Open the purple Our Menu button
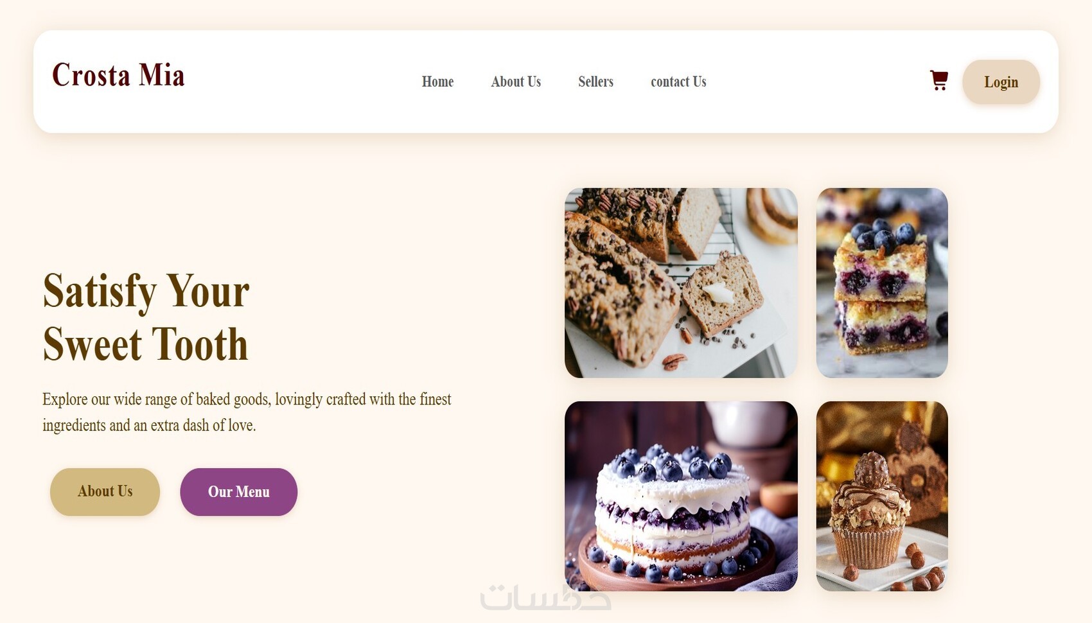1092x623 pixels. [238, 492]
